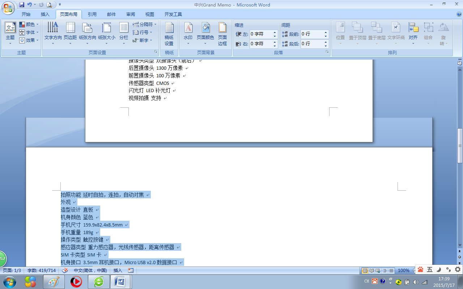This screenshot has height=289, width=463.
Task: Open 纸张大小 paper size options
Action: (x=107, y=33)
